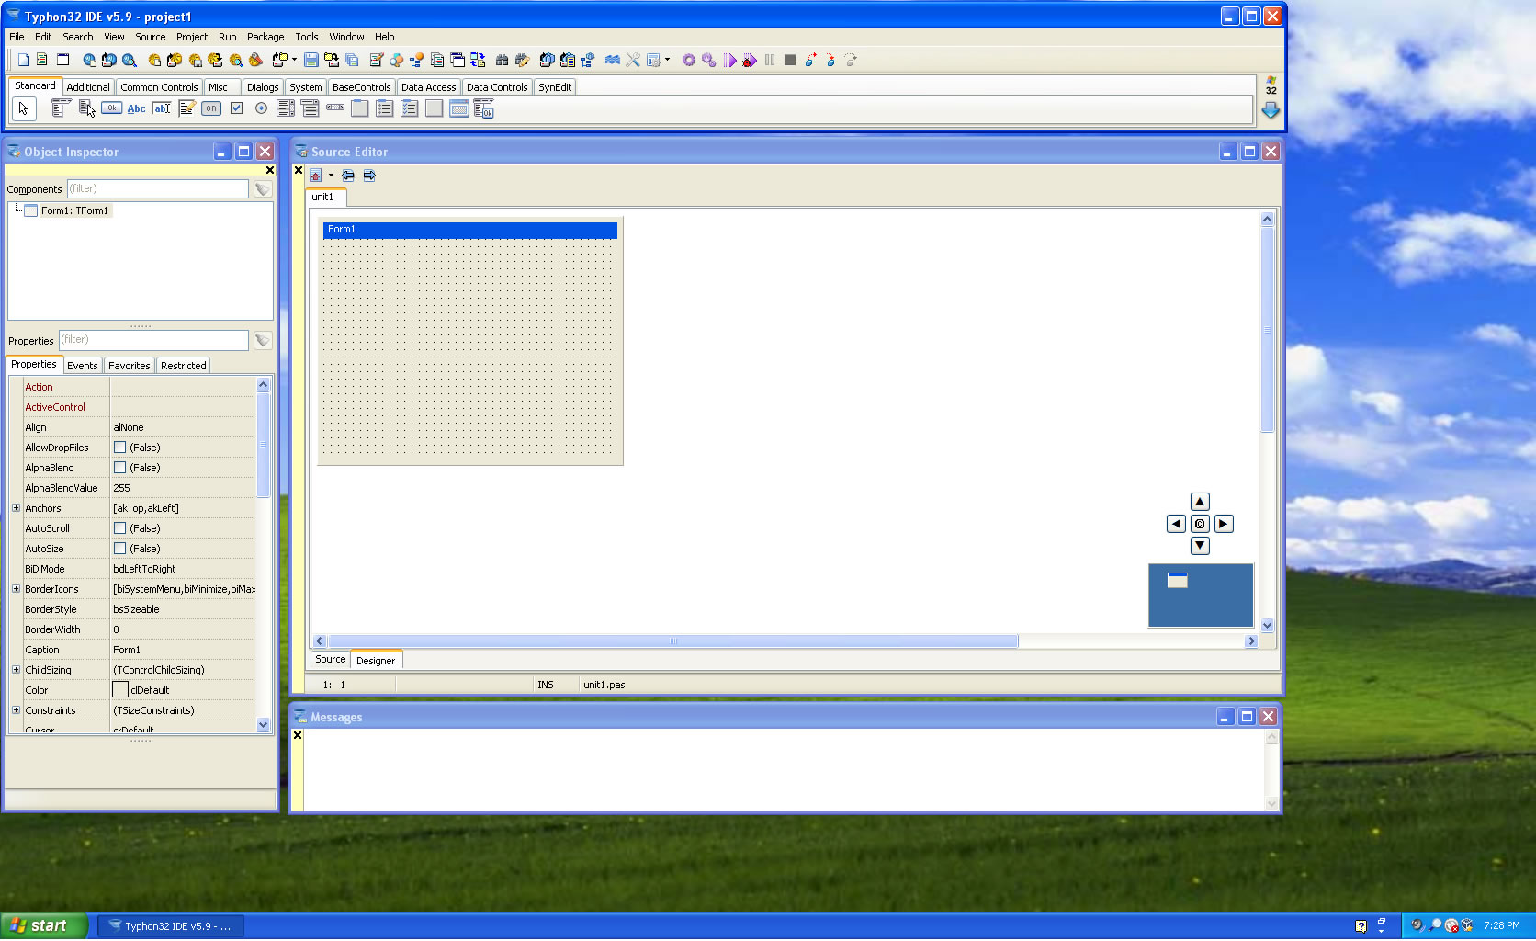Choose the TButton 'Ok' component icon

[111, 108]
